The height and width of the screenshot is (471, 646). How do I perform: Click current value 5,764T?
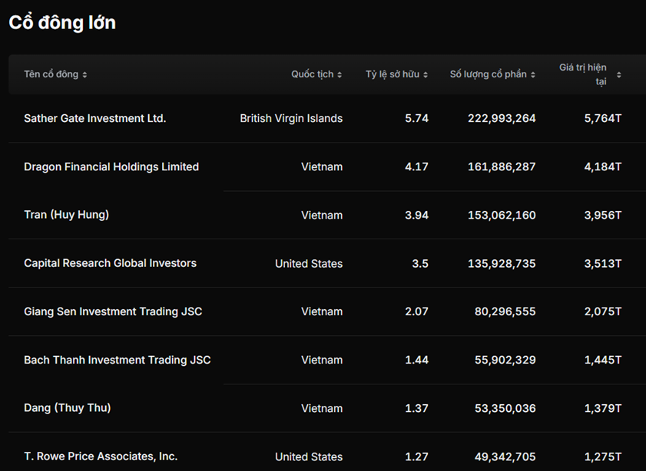tap(603, 118)
